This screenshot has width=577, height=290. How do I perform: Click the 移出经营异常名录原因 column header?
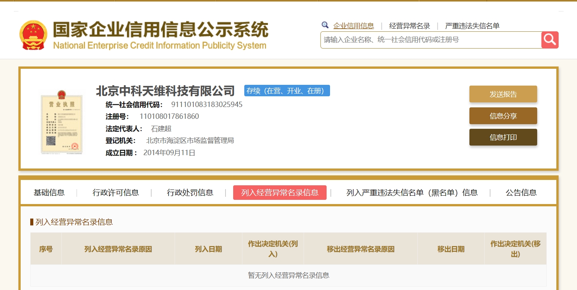click(361, 249)
